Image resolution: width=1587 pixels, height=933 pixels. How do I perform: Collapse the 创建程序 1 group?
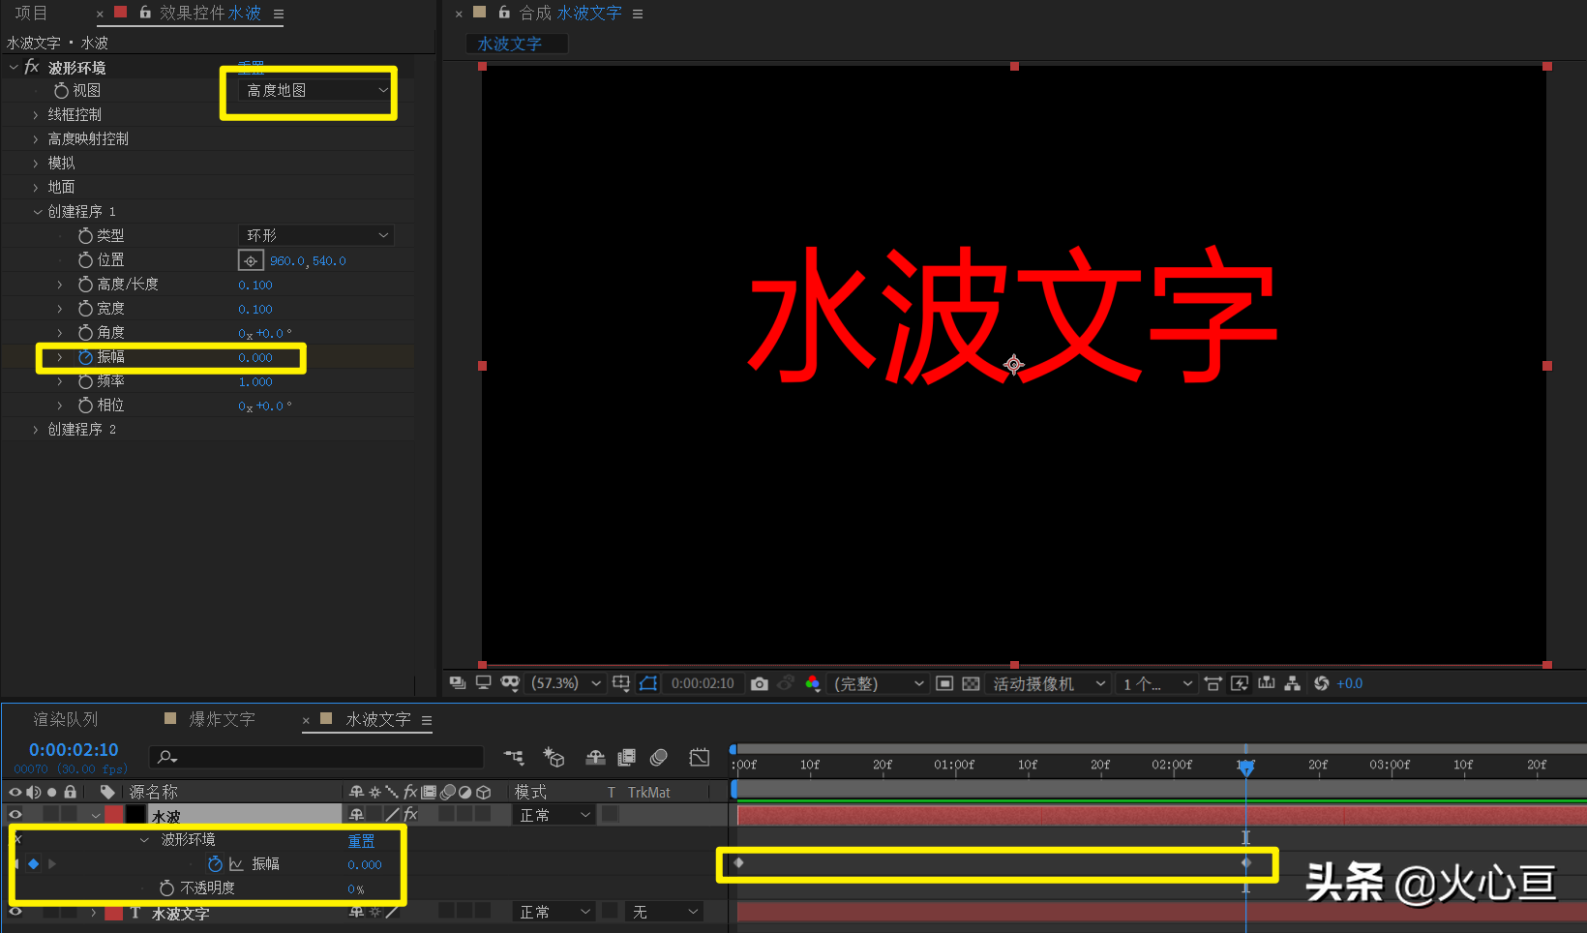(37, 211)
